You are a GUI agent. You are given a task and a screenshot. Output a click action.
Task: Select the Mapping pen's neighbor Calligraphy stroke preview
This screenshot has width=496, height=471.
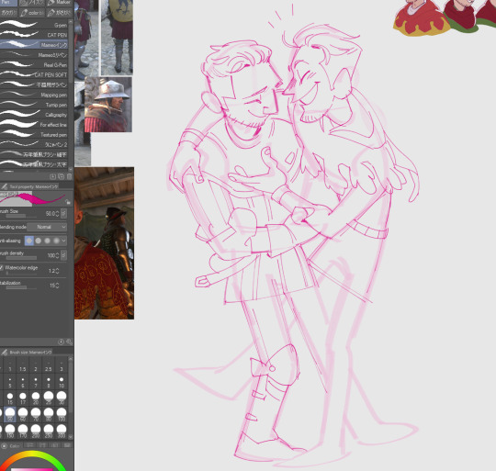[19, 114]
